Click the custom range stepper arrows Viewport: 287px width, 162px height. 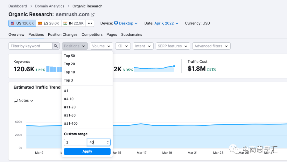108,142
